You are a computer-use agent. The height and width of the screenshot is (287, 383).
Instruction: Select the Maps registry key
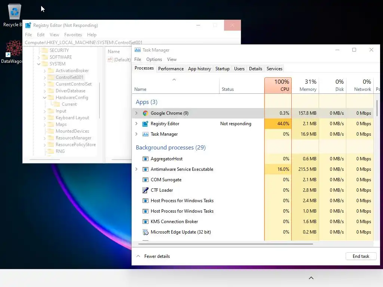pyautogui.click(x=61, y=124)
